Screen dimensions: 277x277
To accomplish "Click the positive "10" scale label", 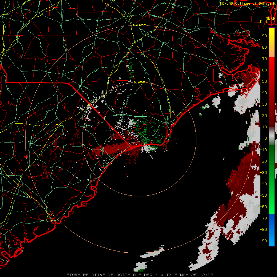I will [x=264, y=127].
